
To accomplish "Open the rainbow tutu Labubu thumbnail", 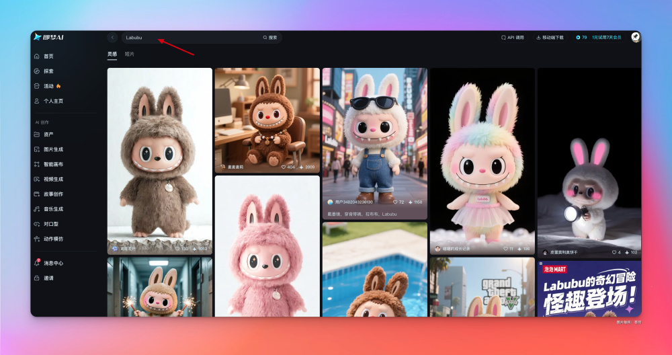I will pos(482,161).
